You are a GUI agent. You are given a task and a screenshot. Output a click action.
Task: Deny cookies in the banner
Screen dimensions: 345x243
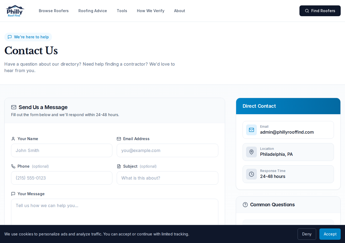click(x=307, y=234)
